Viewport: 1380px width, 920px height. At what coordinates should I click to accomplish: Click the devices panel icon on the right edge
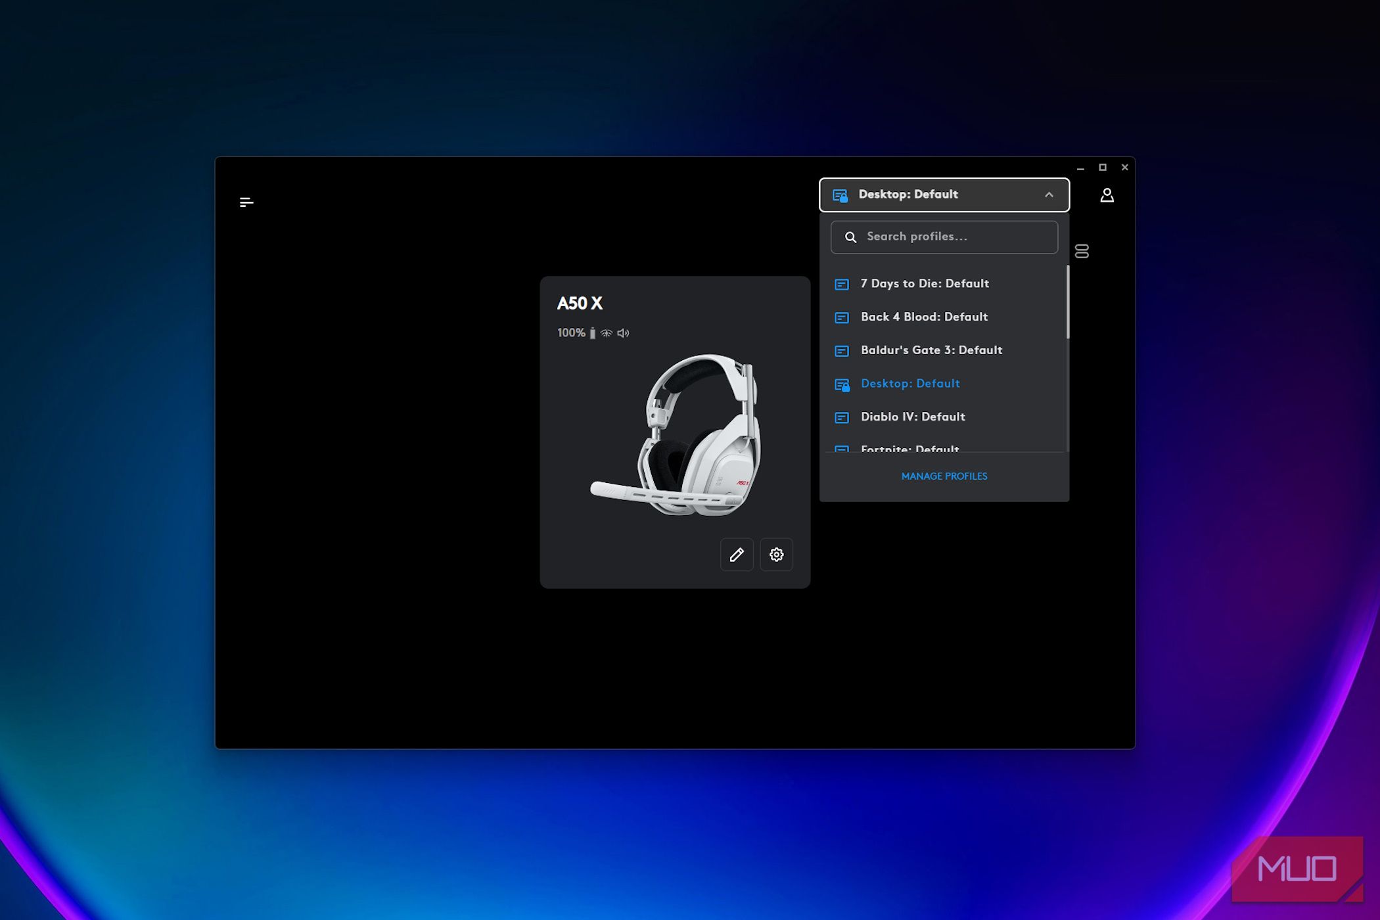coord(1081,251)
